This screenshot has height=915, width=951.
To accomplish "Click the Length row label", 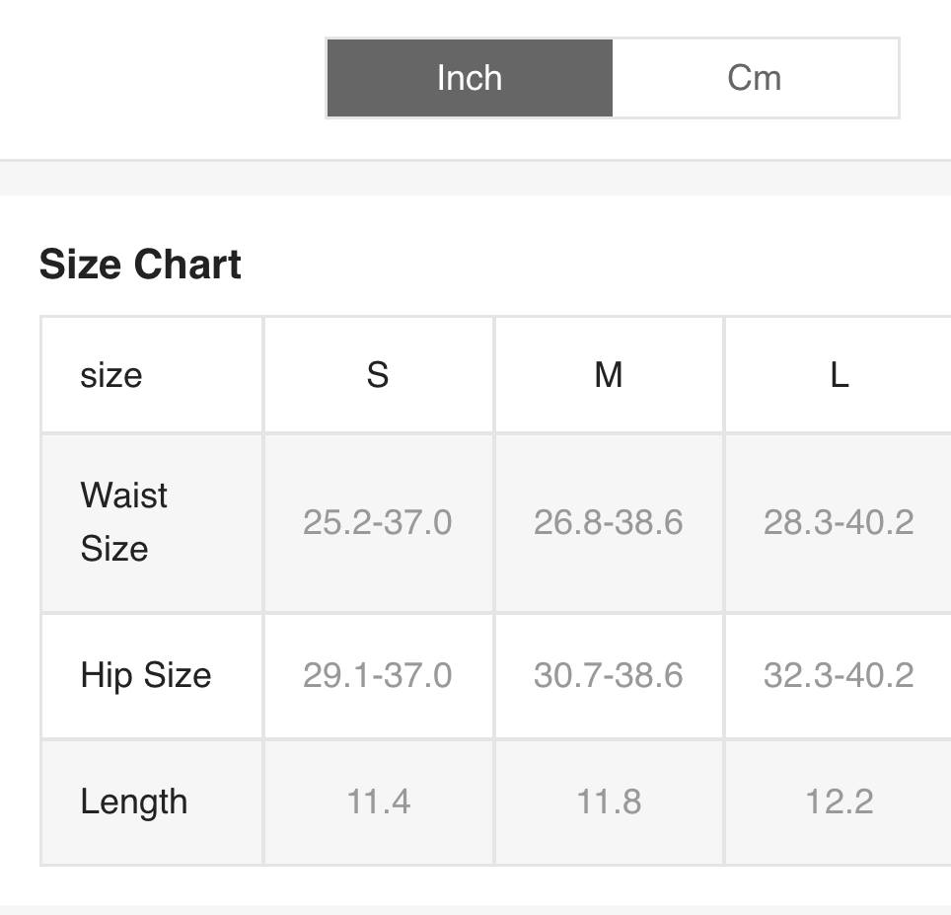I will click(x=132, y=801).
